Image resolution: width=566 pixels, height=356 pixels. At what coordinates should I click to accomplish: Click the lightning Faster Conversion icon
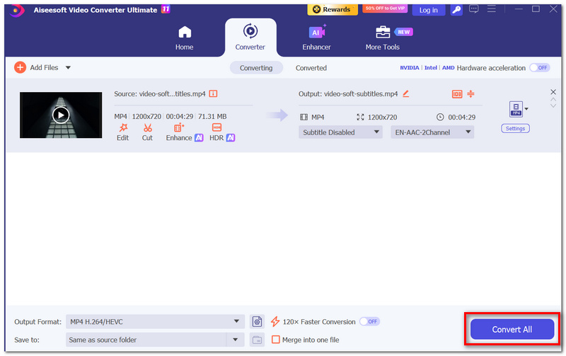pyautogui.click(x=275, y=321)
